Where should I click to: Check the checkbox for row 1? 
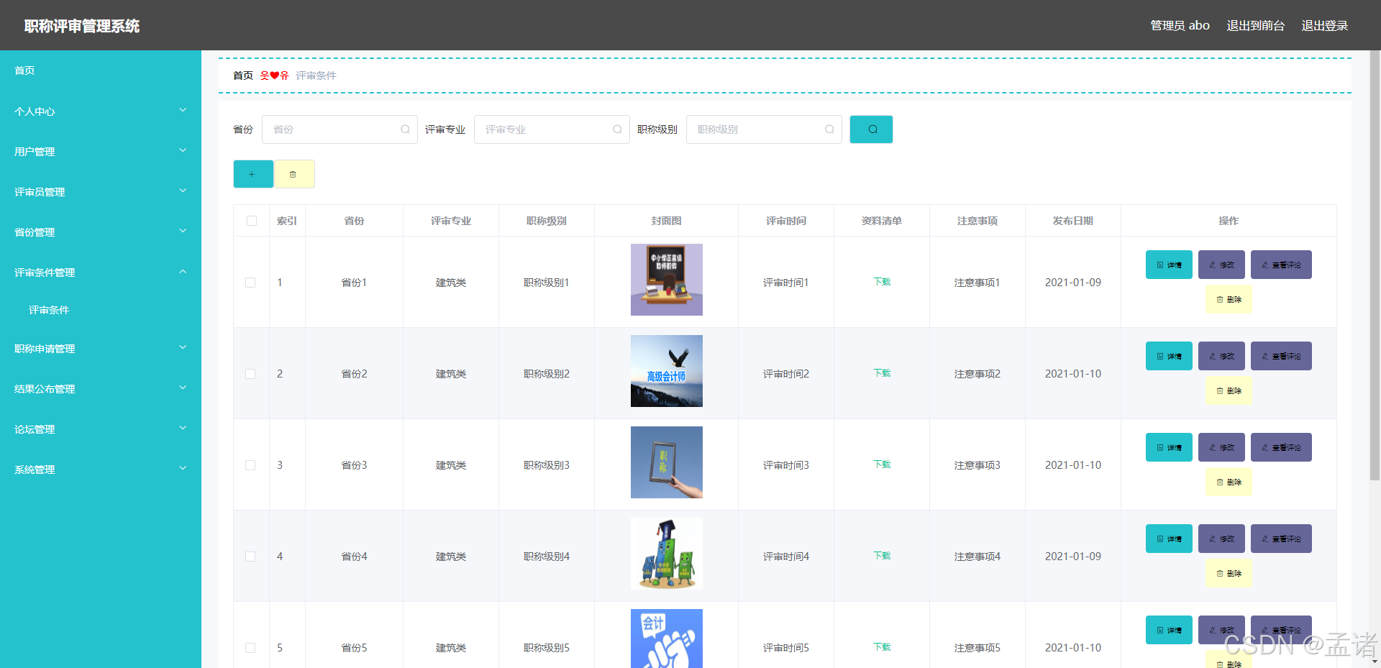(250, 283)
